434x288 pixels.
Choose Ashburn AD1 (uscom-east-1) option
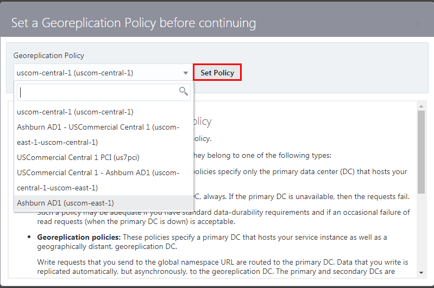tap(65, 203)
